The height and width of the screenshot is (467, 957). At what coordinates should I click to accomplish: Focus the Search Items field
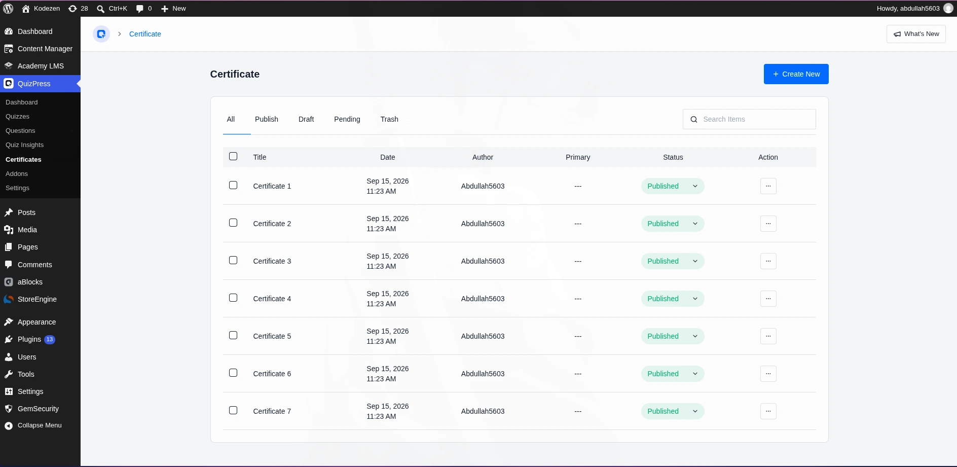749,119
